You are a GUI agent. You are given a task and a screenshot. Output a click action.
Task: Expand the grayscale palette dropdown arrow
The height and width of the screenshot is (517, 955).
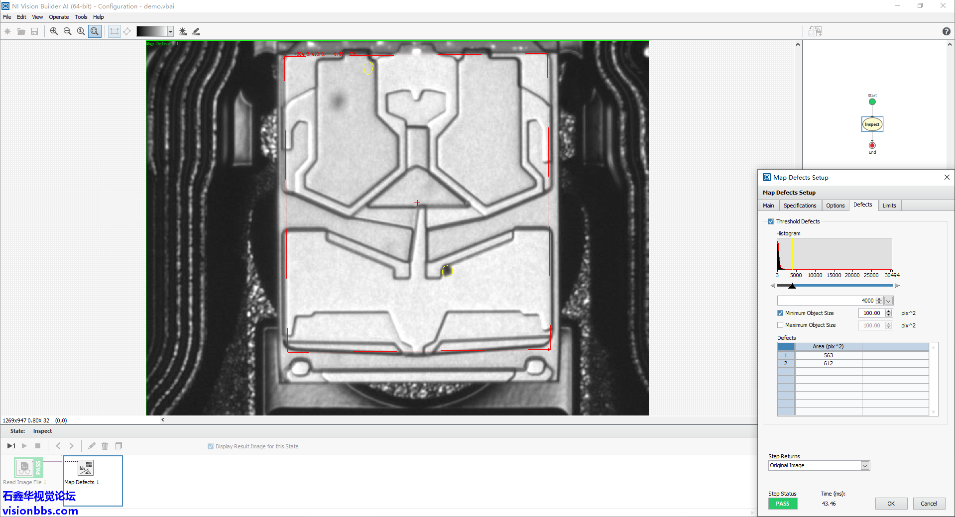(x=170, y=31)
